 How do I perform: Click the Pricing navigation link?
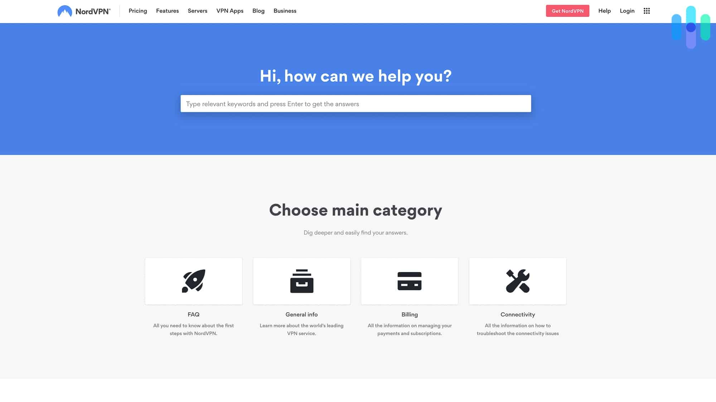pyautogui.click(x=138, y=11)
